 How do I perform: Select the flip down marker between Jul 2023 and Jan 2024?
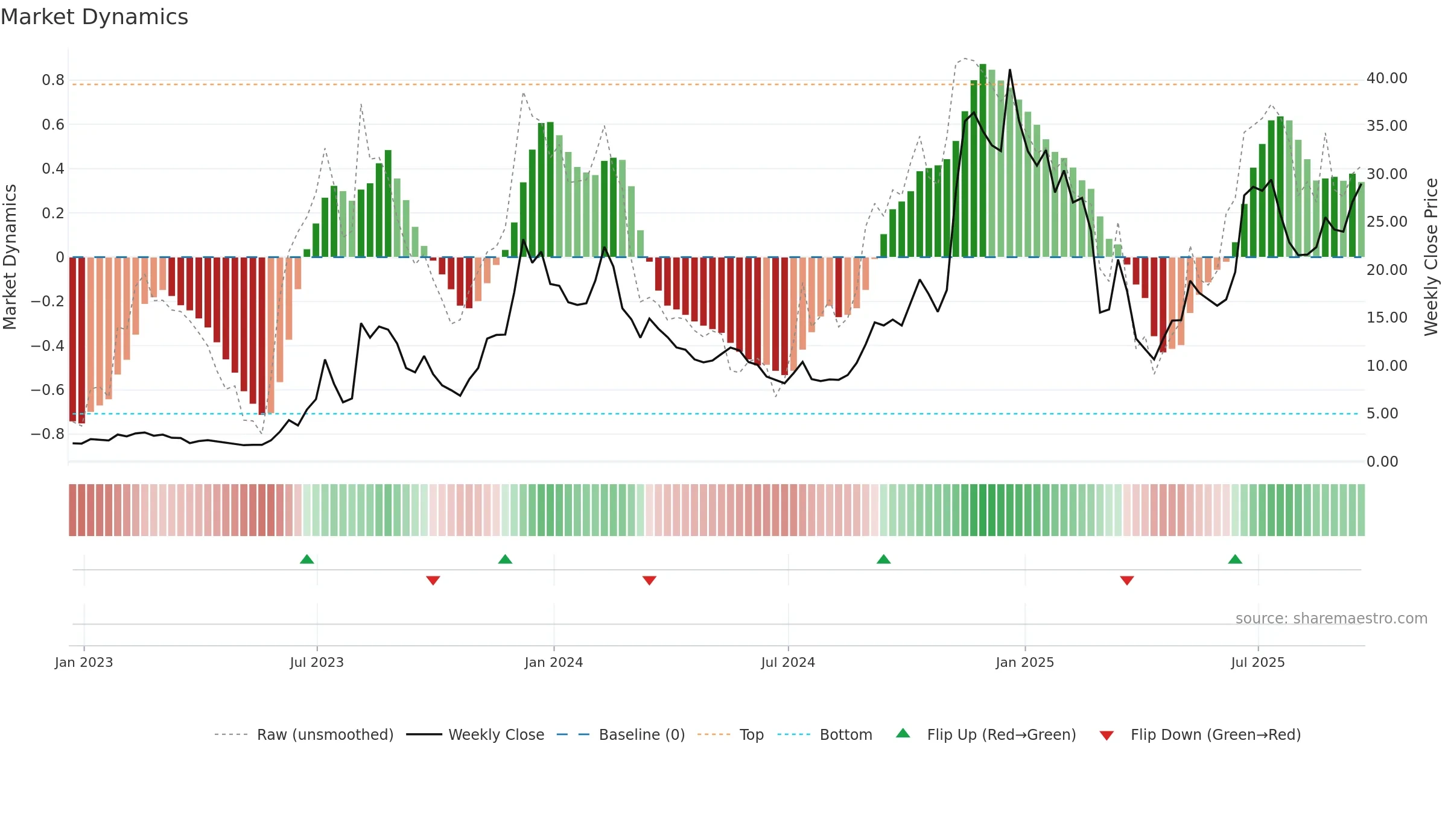point(433,580)
